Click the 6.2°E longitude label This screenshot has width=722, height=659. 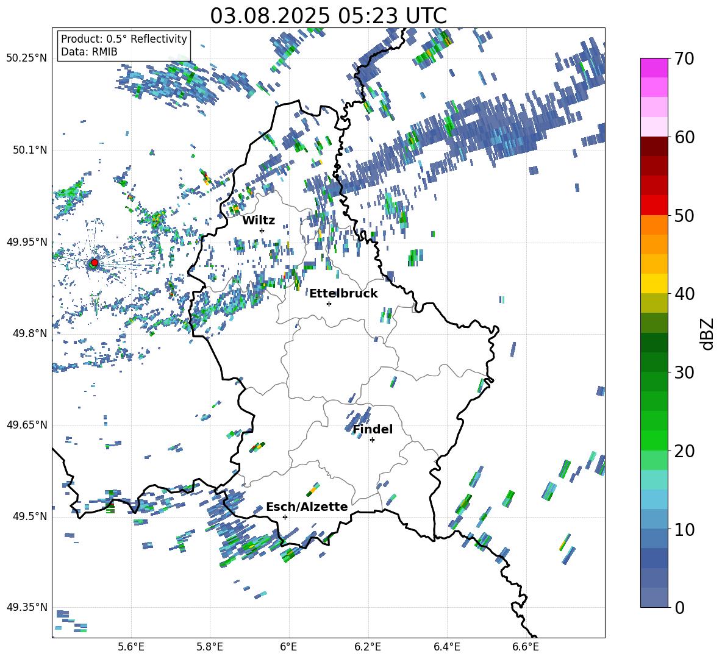click(368, 647)
